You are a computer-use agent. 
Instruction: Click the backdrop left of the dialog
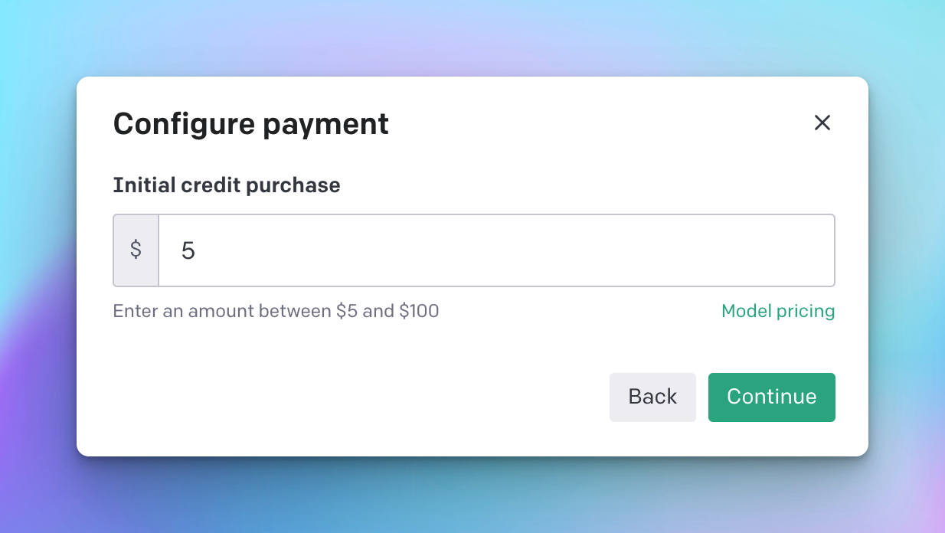click(37, 266)
